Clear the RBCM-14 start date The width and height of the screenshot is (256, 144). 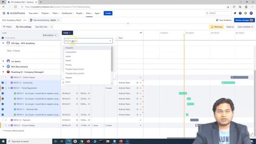(77, 120)
